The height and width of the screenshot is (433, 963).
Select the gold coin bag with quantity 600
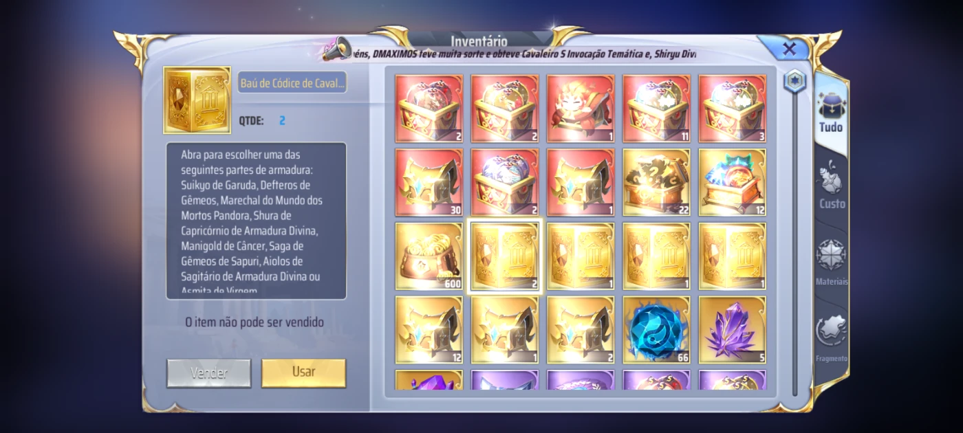[429, 256]
